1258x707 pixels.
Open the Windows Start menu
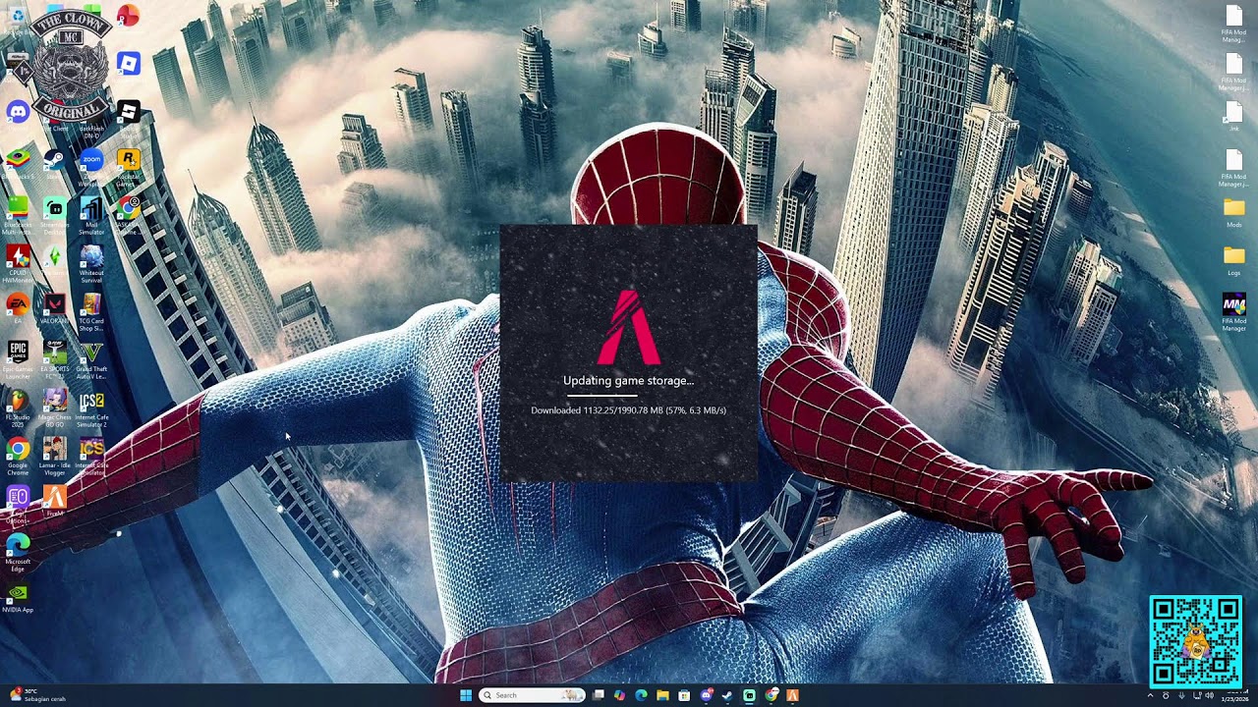pyautogui.click(x=465, y=695)
